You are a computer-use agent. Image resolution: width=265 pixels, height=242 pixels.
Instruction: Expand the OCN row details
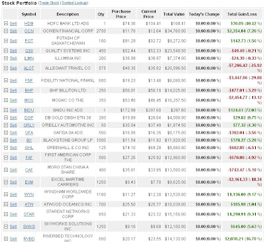click(6, 31)
